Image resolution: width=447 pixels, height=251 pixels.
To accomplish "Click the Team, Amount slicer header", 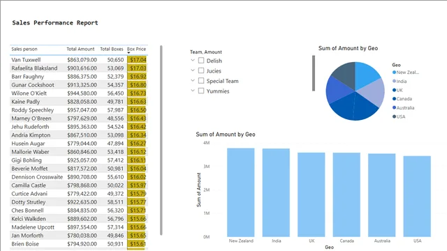I will [206, 52].
